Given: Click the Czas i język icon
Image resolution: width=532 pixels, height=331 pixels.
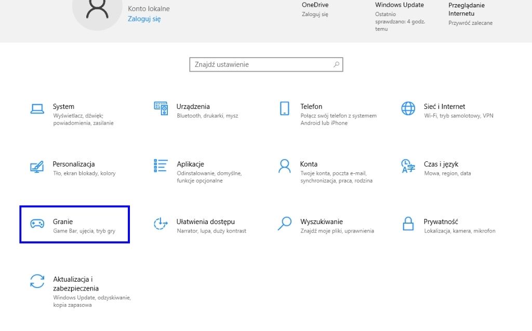Looking at the screenshot, I should [408, 166].
